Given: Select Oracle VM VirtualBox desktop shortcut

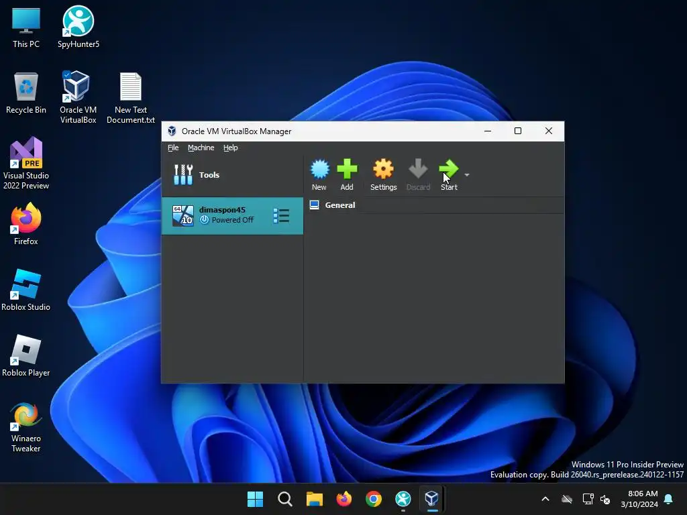Looking at the screenshot, I should (78, 97).
